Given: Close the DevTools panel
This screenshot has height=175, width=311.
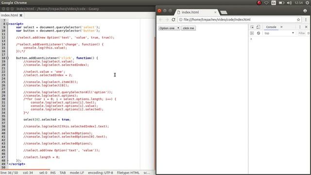Looking at the screenshot, I should pyautogui.click(x=306, y=27).
